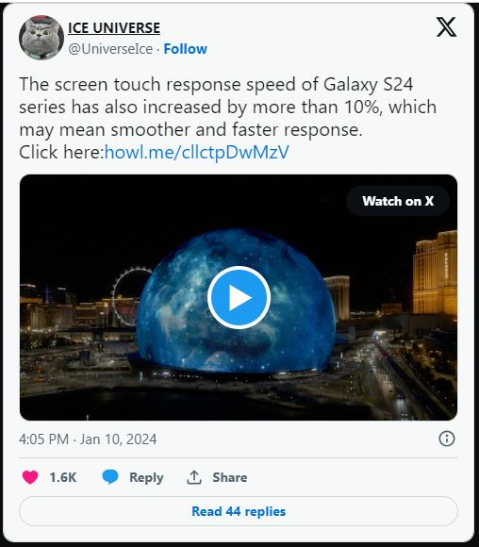Click the Galaxy S24 tweet body text
This screenshot has height=547, width=479.
[228, 107]
